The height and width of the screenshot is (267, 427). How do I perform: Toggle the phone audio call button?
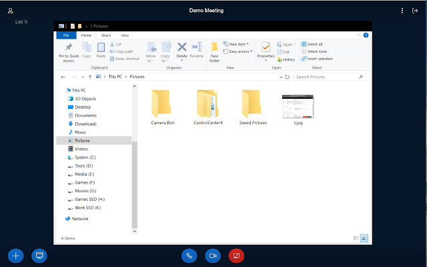pyautogui.click(x=189, y=256)
